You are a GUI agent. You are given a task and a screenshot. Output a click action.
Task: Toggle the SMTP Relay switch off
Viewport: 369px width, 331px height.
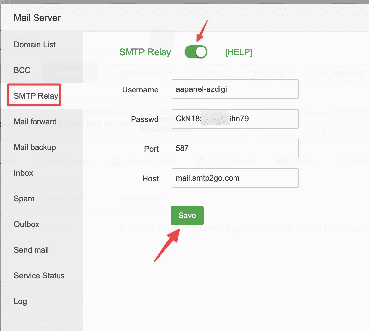point(196,52)
